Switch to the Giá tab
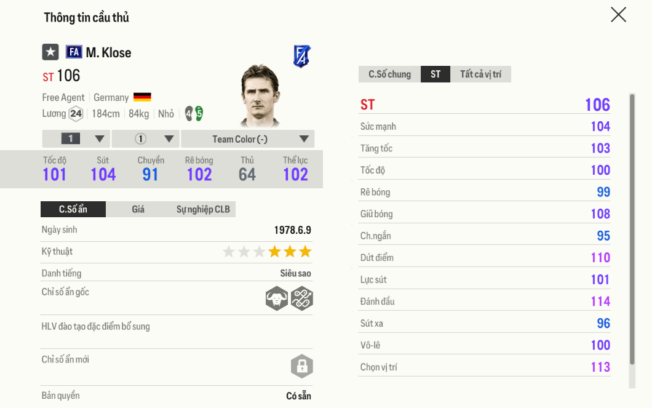Image resolution: width=652 pixels, height=408 pixels. [138, 209]
